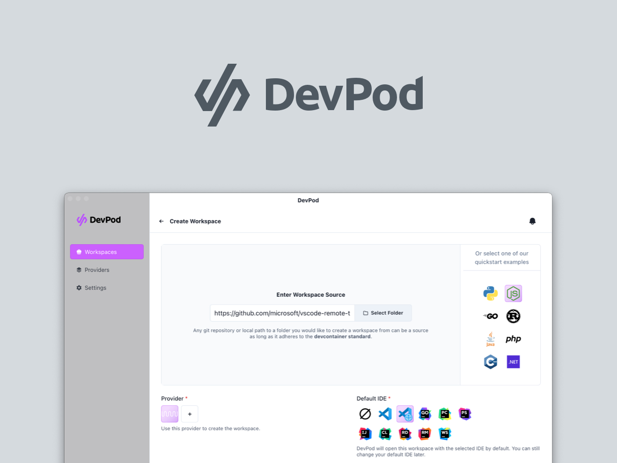Choose the PHP quickstart example
Screen dimensions: 617x463
pyautogui.click(x=513, y=339)
